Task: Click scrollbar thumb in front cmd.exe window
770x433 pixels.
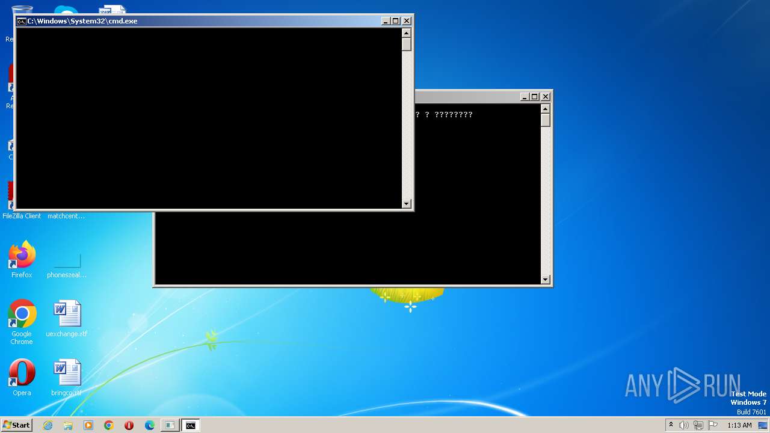Action: [x=407, y=45]
